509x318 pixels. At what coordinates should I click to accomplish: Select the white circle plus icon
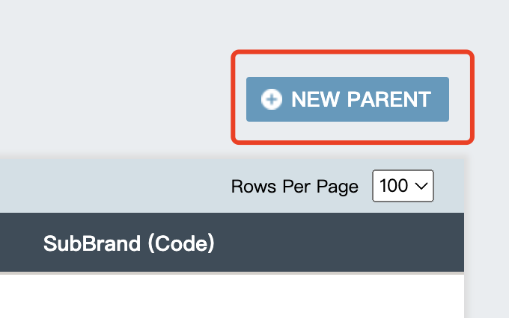(271, 99)
